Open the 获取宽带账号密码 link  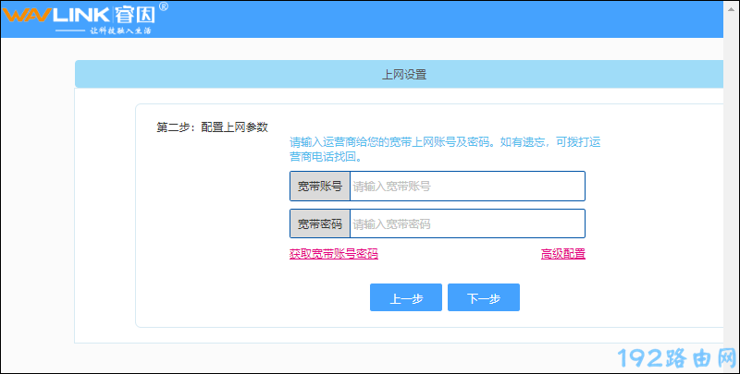click(333, 254)
